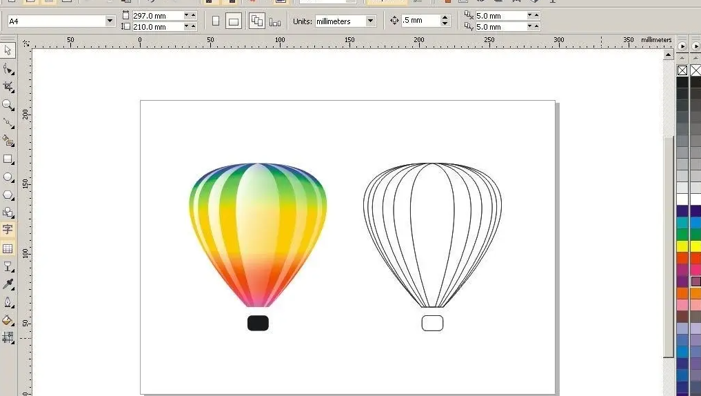Viewport: 701px width, 396px height.
Task: Click the nudge offset icon
Action: tap(394, 20)
